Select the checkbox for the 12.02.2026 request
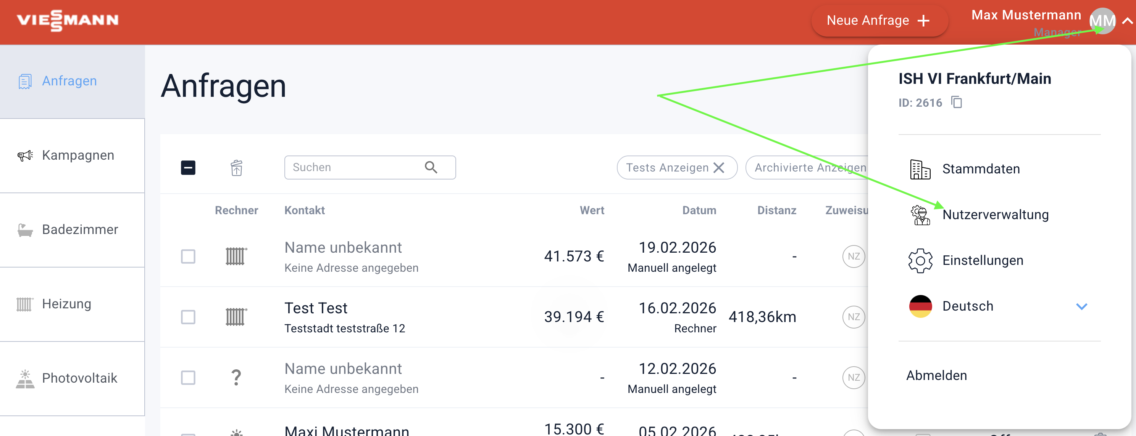 (188, 377)
